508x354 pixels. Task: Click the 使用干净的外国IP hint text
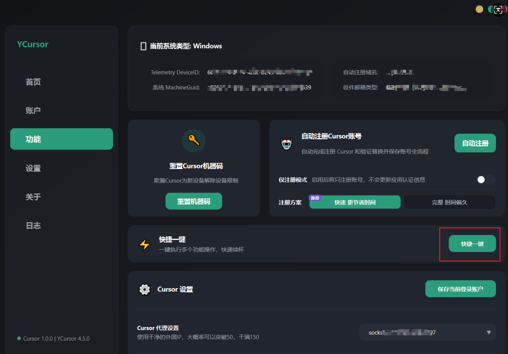[198, 337]
